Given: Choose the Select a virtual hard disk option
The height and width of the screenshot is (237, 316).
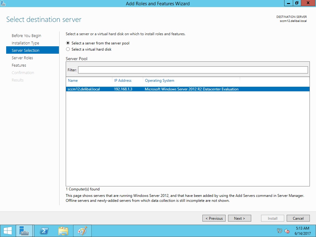Looking at the screenshot, I should pyautogui.click(x=68, y=49).
